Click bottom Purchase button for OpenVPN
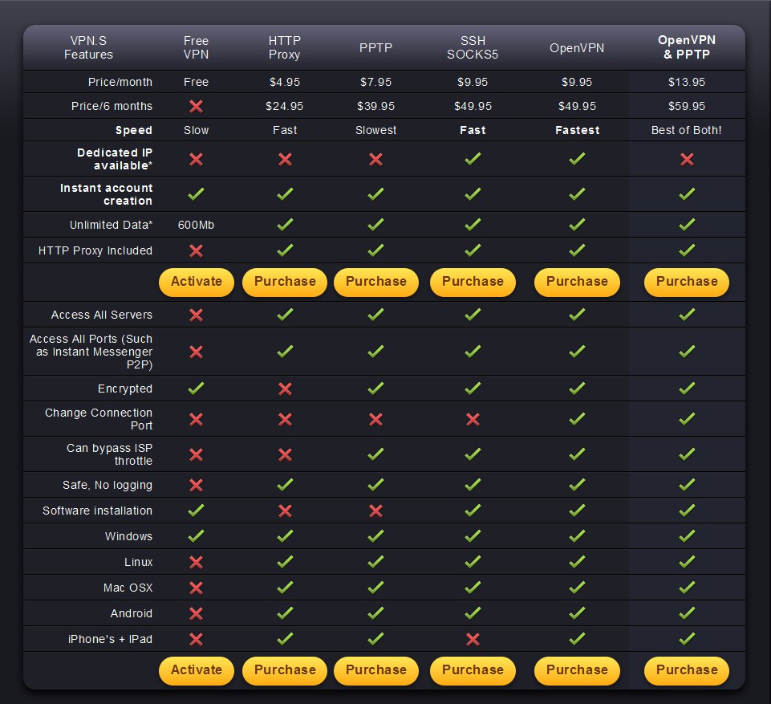Viewport: 771px width, 704px height. click(577, 670)
